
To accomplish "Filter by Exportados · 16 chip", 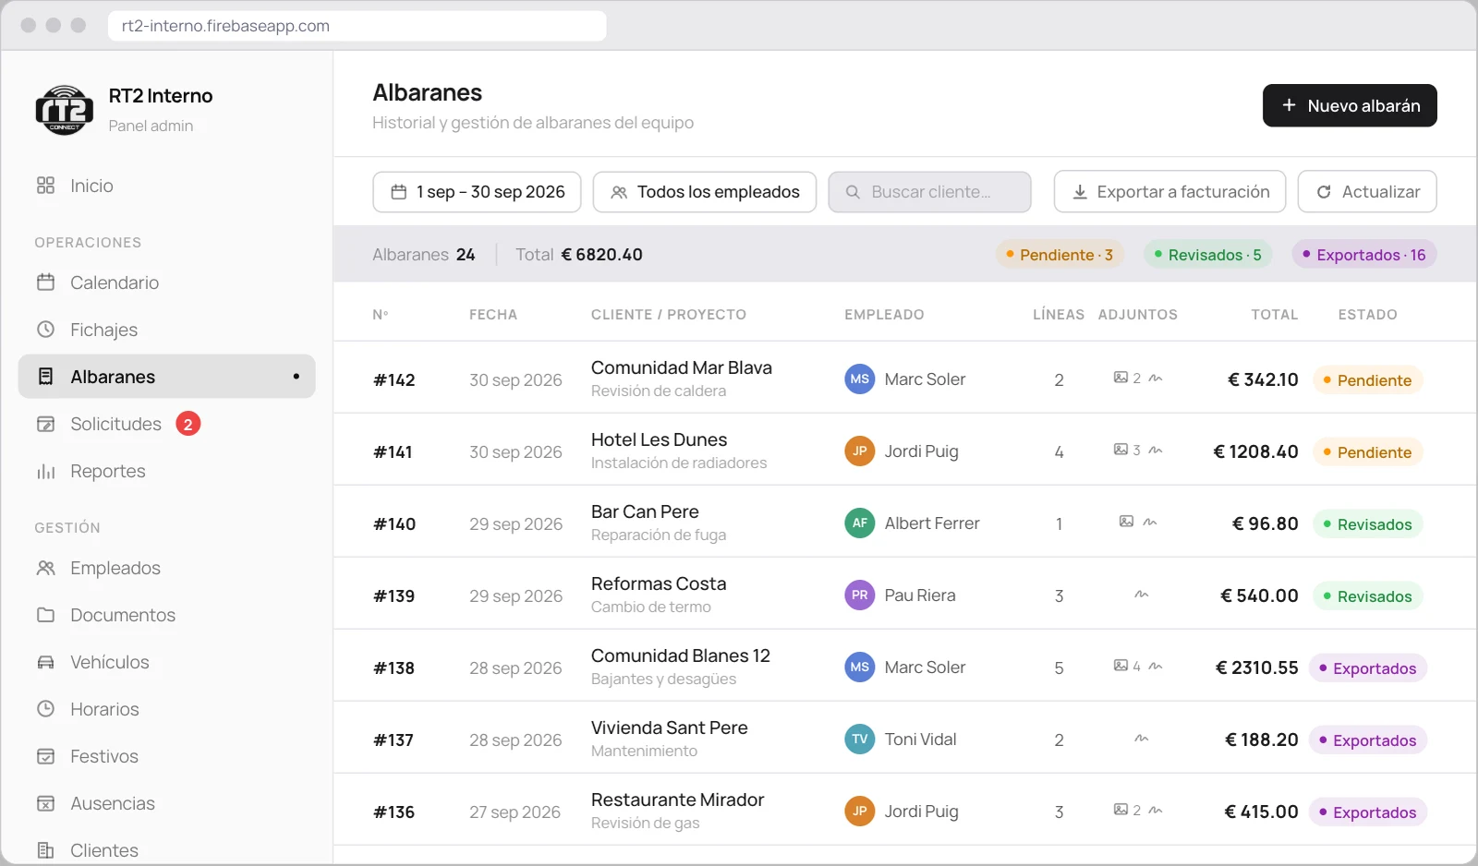I will pyautogui.click(x=1364, y=255).
